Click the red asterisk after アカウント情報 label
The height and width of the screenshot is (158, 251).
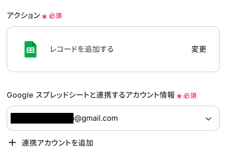coord(179,96)
